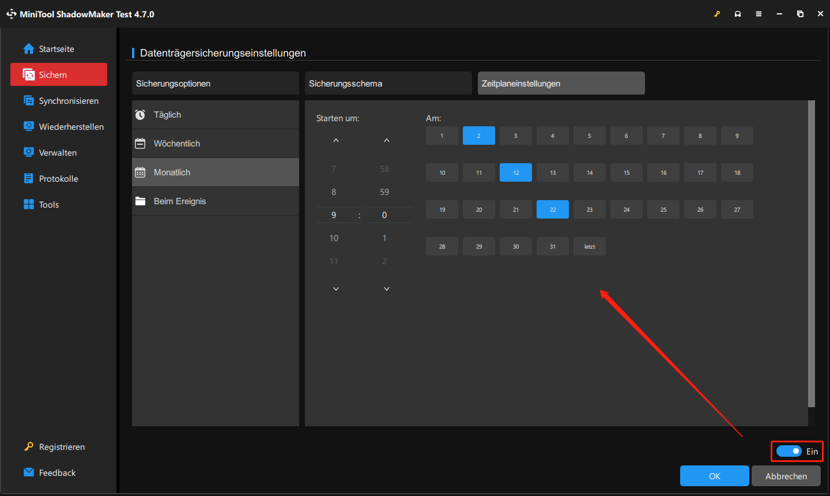Image resolution: width=830 pixels, height=496 pixels.
Task: Click the selected hour value 9
Action: pyautogui.click(x=334, y=215)
